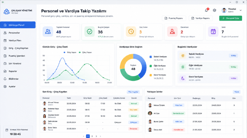Click Devamsız status badge for Emre Tekin
Image resolution: width=247 pixels, height=138 pixels.
[134, 129]
